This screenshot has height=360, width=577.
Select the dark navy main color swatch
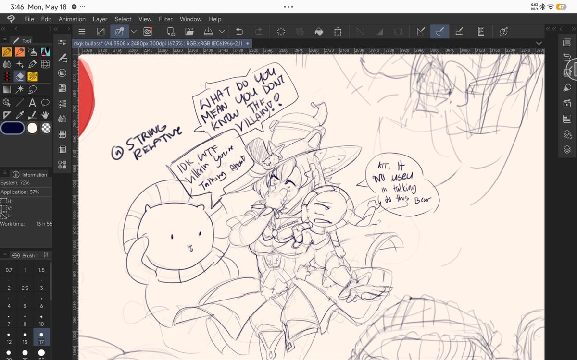[x=13, y=128]
